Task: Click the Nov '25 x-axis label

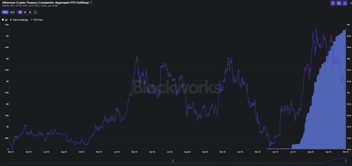Action: (346, 152)
